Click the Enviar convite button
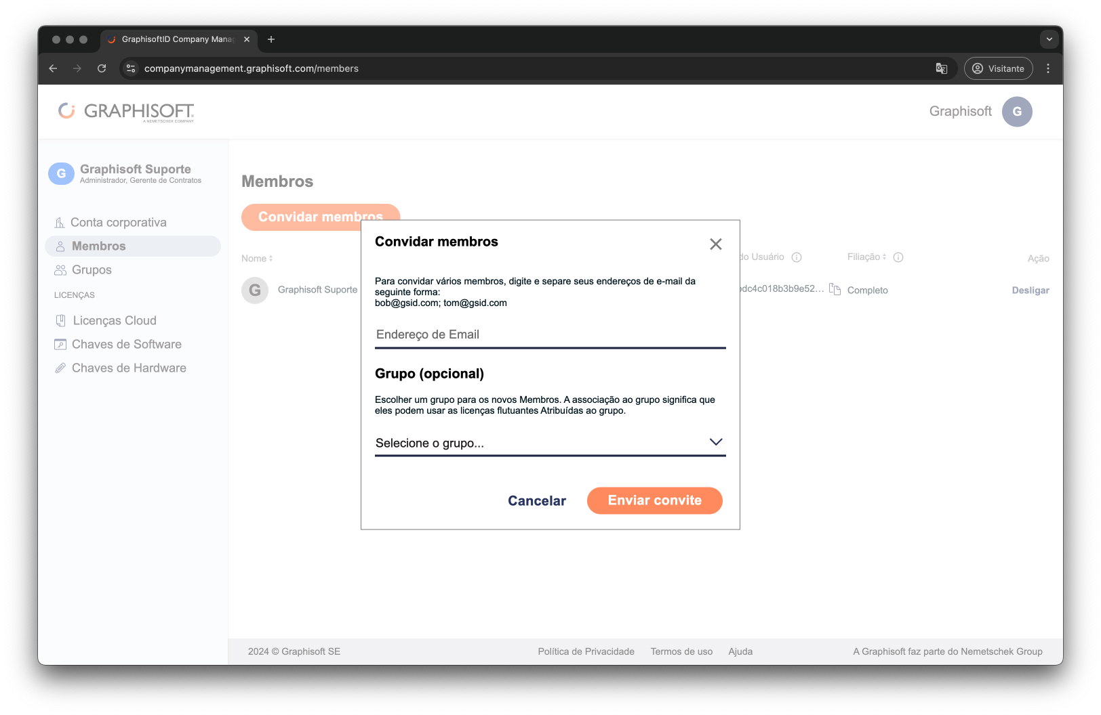 tap(654, 500)
